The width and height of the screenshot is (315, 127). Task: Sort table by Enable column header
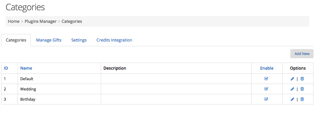pos(267,68)
